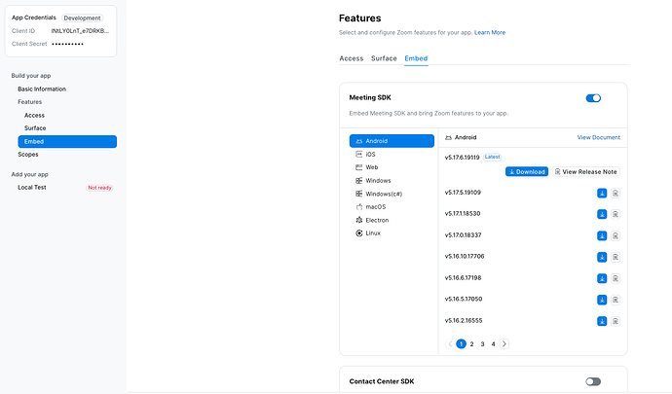Download latest SDK v5.17.6.19119
The height and width of the screenshot is (394, 672).
(x=527, y=172)
